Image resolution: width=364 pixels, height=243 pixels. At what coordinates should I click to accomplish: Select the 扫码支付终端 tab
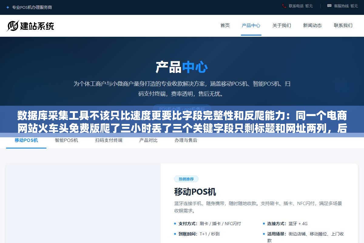pyautogui.click(x=109, y=140)
